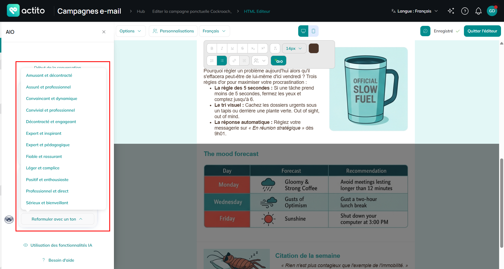
Task: Open the Langue : Français selector
Action: pos(415,11)
